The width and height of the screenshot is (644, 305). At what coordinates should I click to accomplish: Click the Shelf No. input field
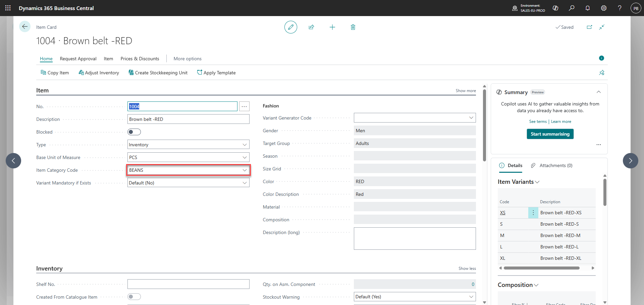189,284
